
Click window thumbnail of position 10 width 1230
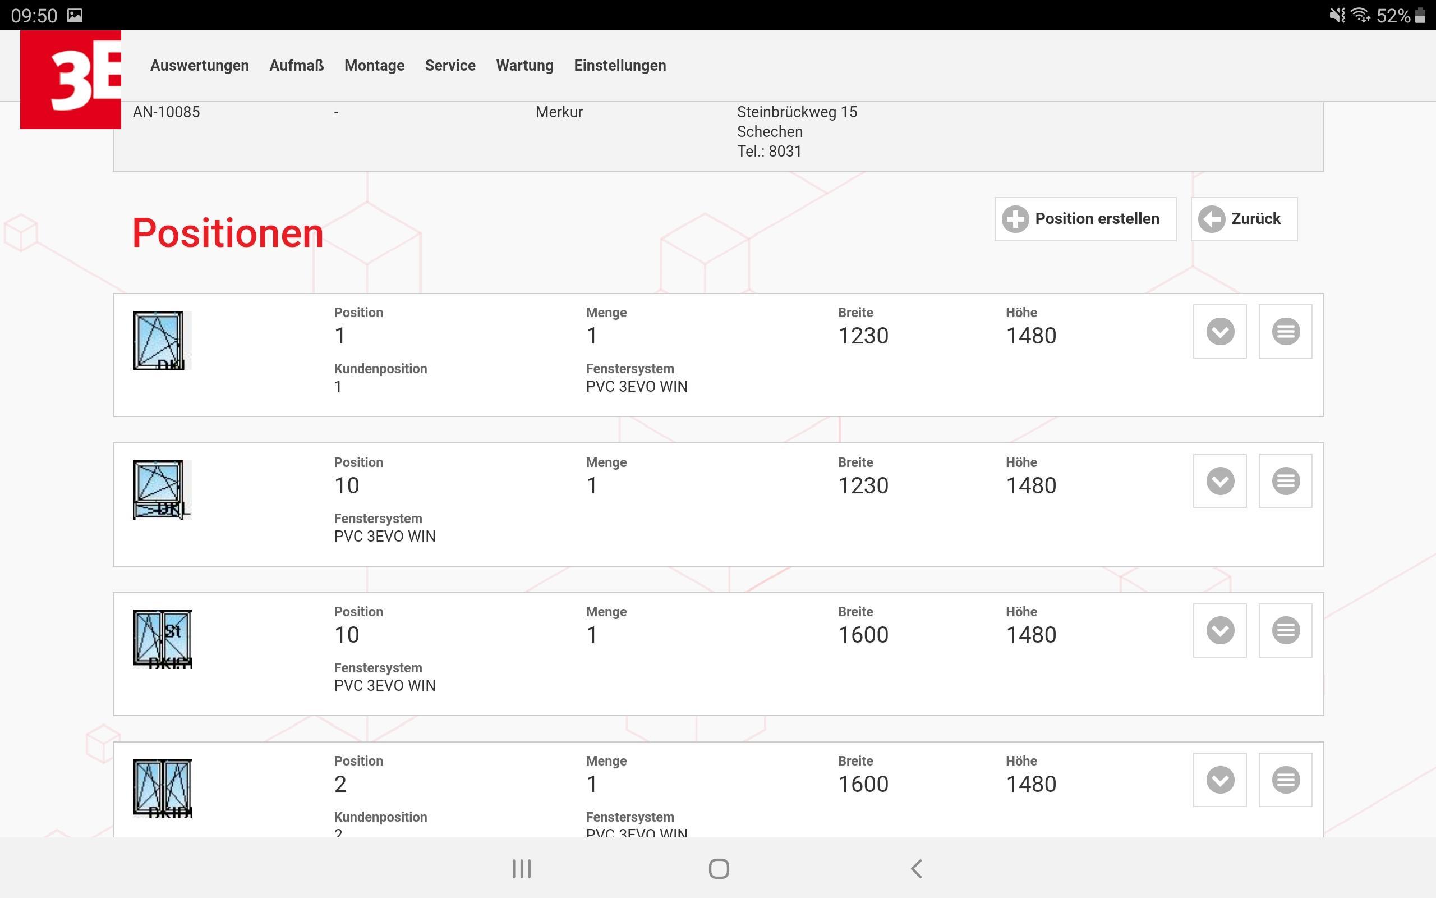tap(162, 490)
